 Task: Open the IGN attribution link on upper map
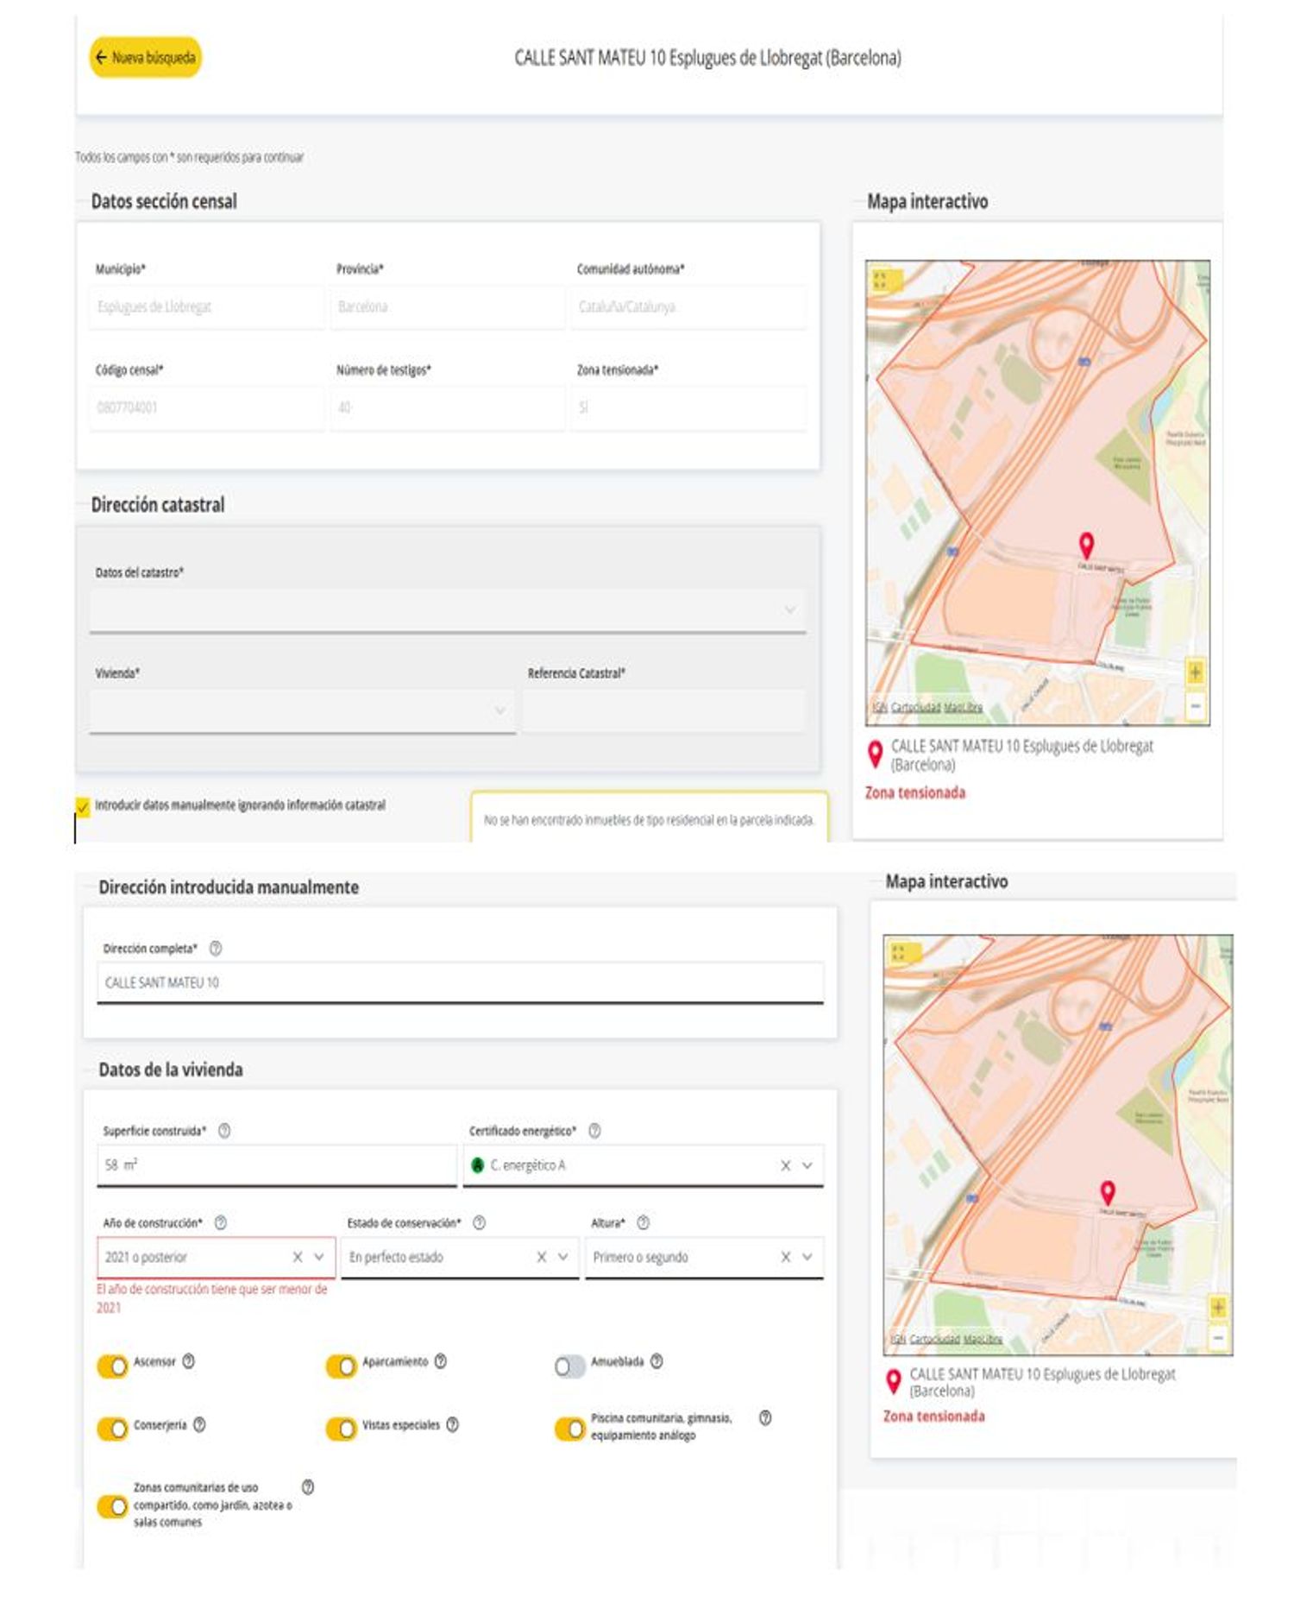878,707
